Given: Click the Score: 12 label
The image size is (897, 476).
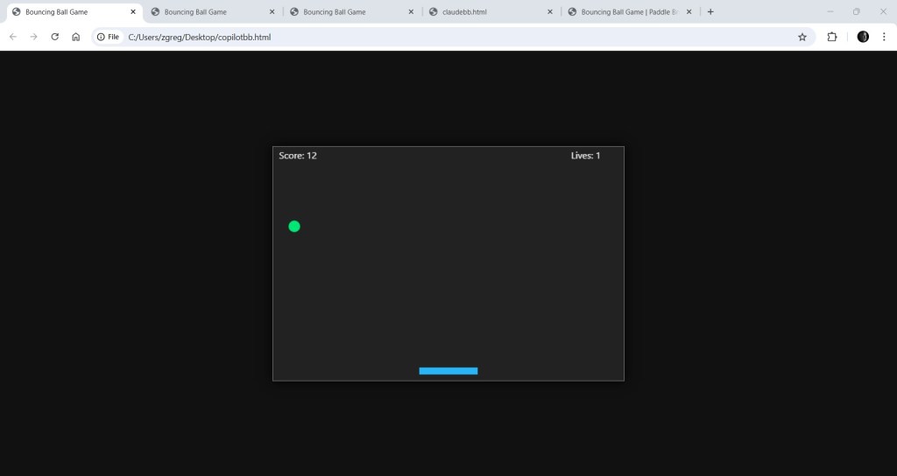Looking at the screenshot, I should [298, 156].
